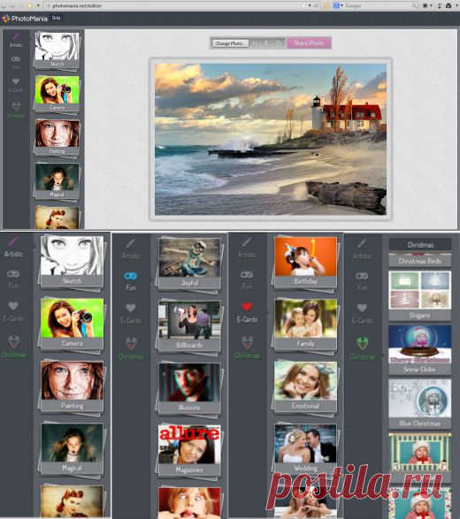
Task: Click the blue Fun glasses icon beside Joyful
Action: 131,276
